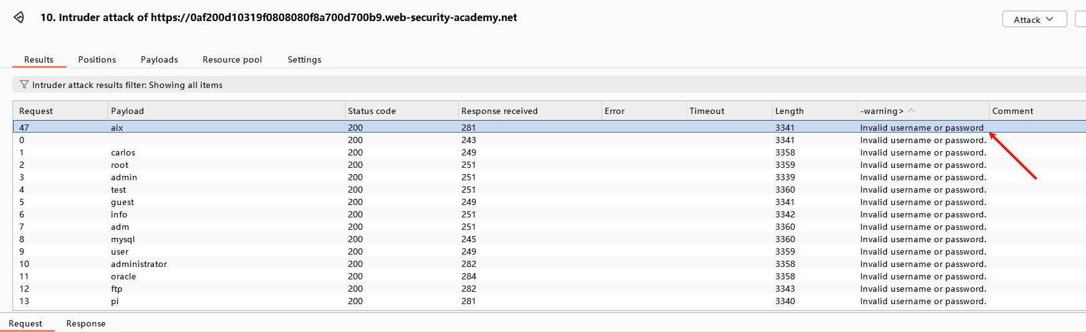
Task: Show the Response tab in the lower pane
Action: tap(86, 323)
